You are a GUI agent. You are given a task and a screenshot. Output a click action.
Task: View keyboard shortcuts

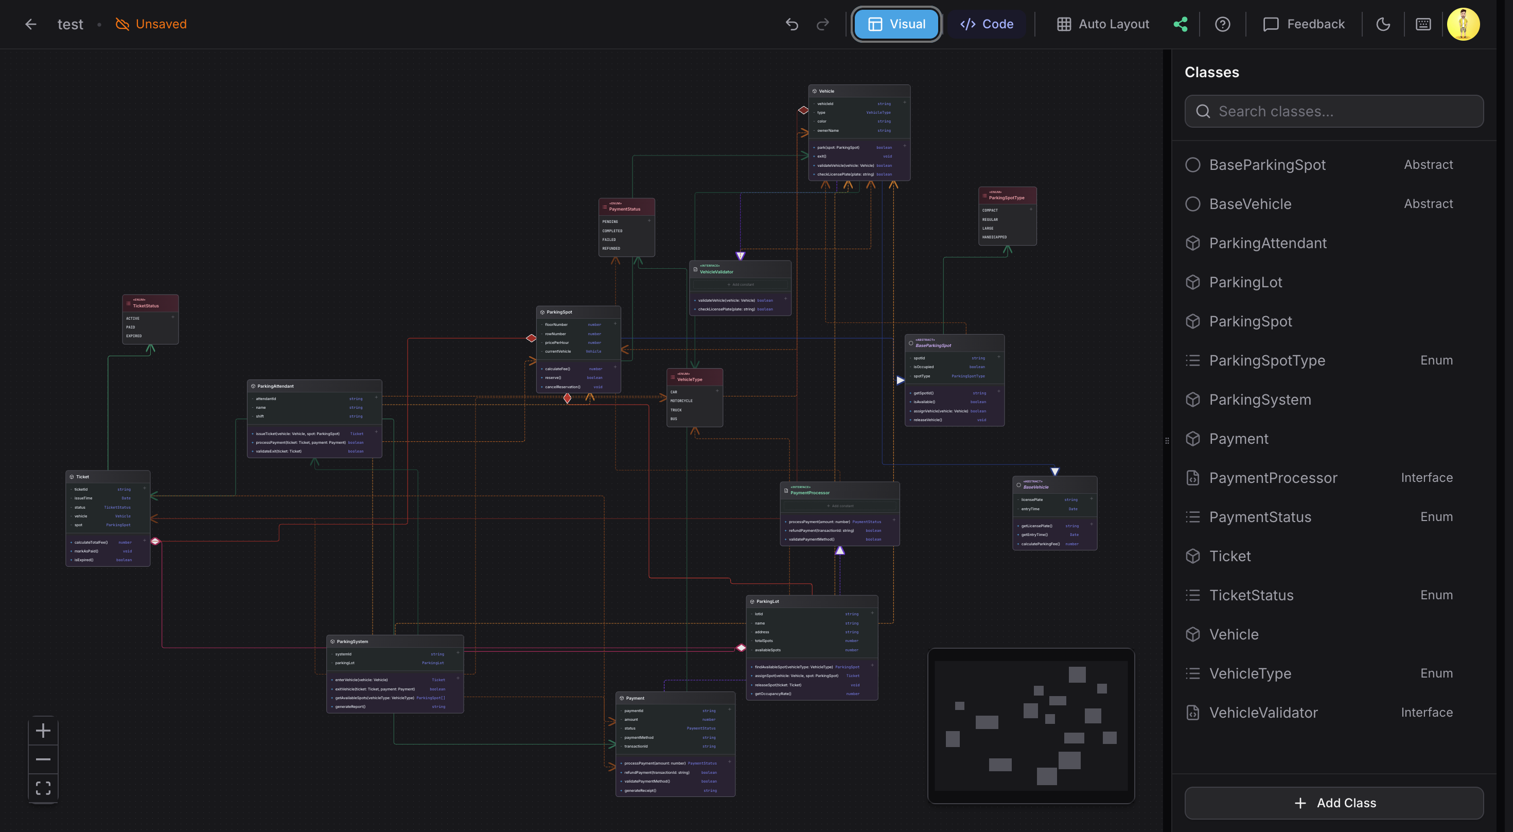1423,24
